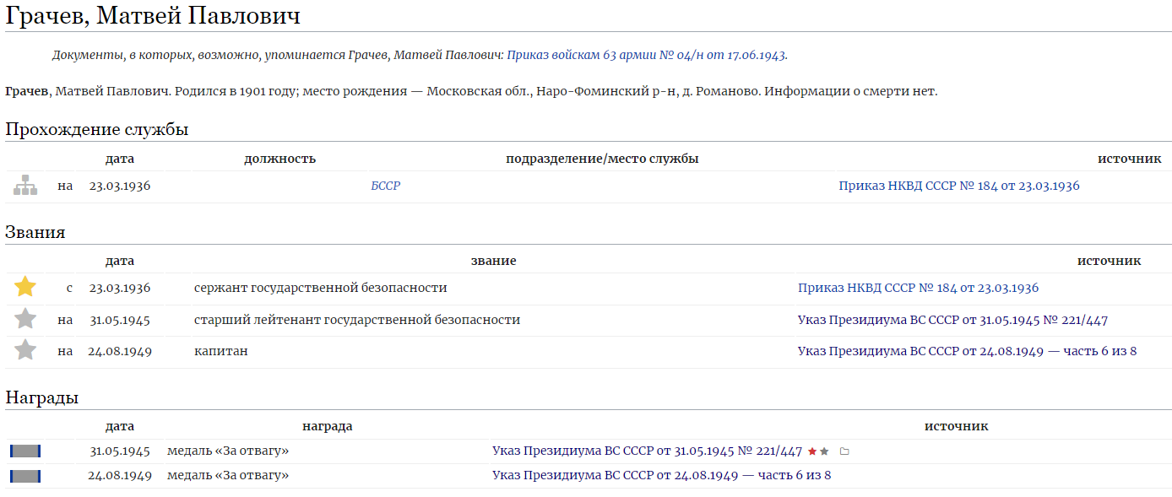The image size is (1172, 497).
Task: Click the «Награды» section heading
Action: pos(42,397)
